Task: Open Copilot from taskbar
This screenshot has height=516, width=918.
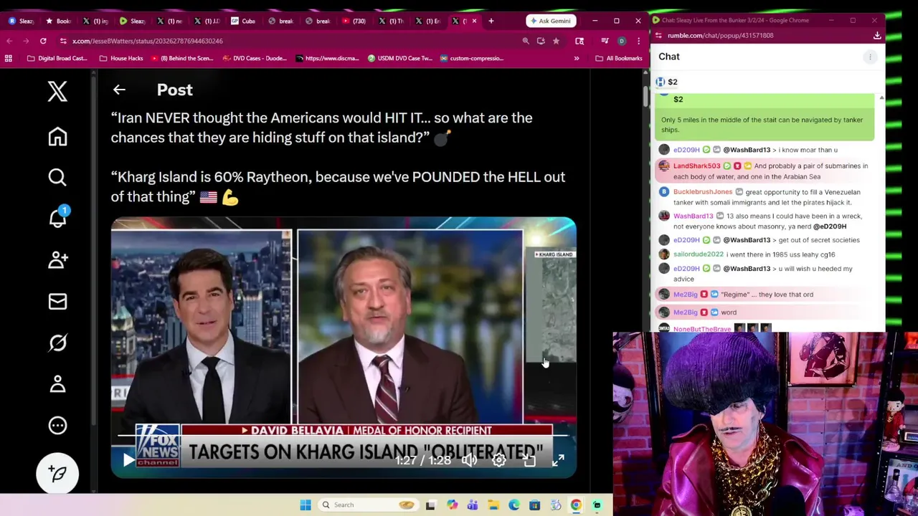Action: pyautogui.click(x=452, y=505)
